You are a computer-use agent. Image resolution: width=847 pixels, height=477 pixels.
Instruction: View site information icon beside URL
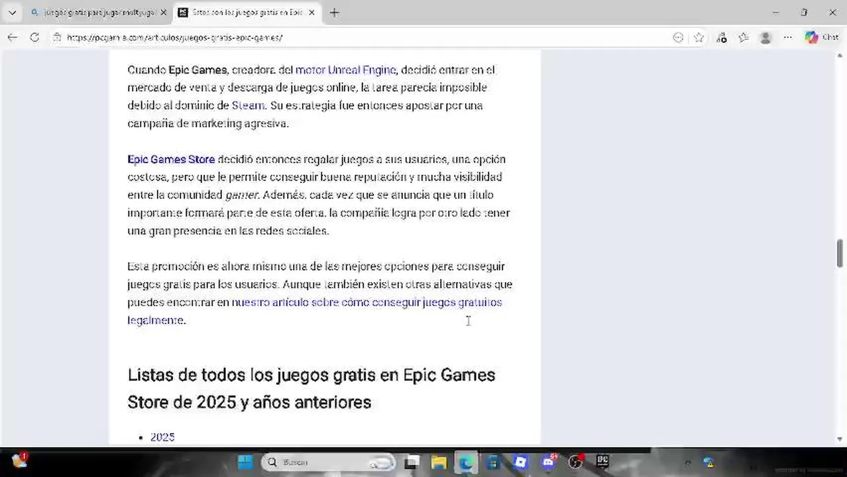click(58, 38)
